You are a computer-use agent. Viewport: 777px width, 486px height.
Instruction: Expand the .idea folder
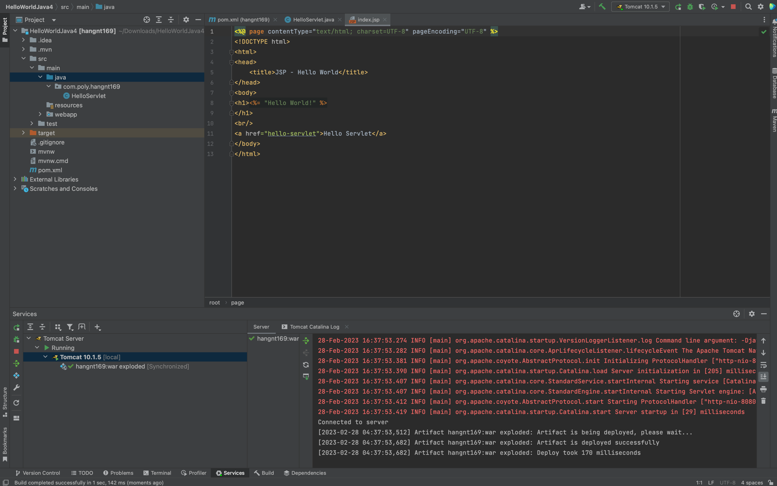[x=24, y=40]
